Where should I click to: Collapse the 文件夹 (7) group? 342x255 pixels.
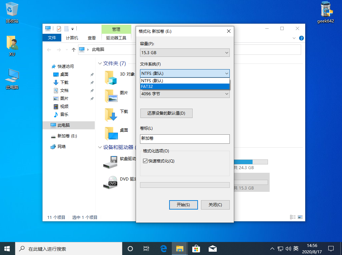(x=100, y=63)
